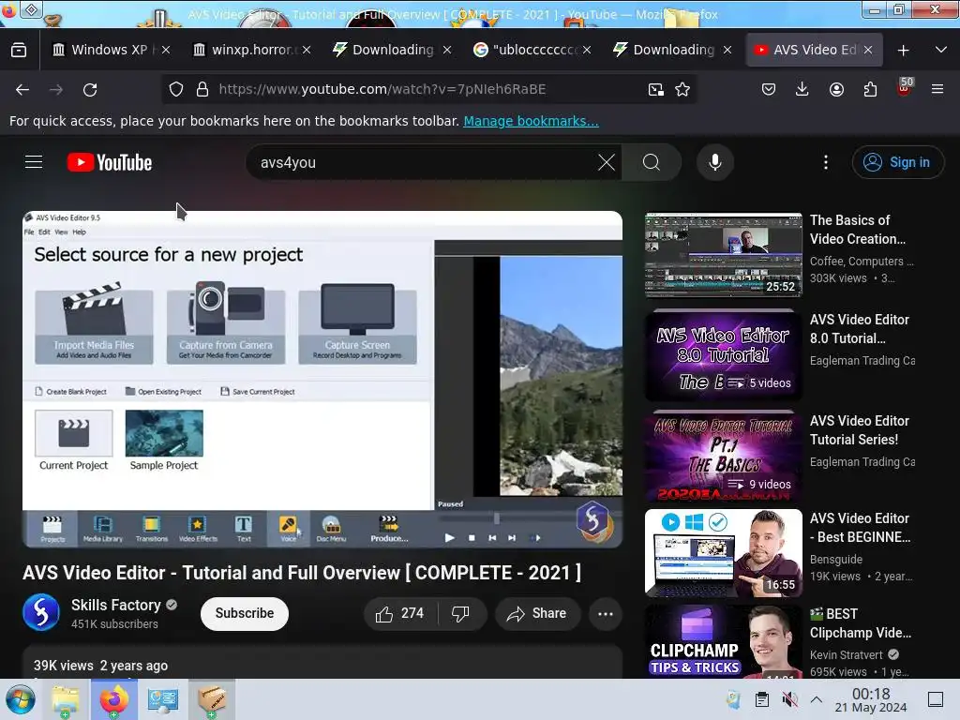Open The Basics of Video Creation thumbnail
This screenshot has height=720, width=960.
pyautogui.click(x=723, y=255)
